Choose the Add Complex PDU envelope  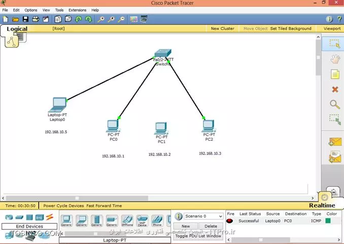click(x=335, y=157)
